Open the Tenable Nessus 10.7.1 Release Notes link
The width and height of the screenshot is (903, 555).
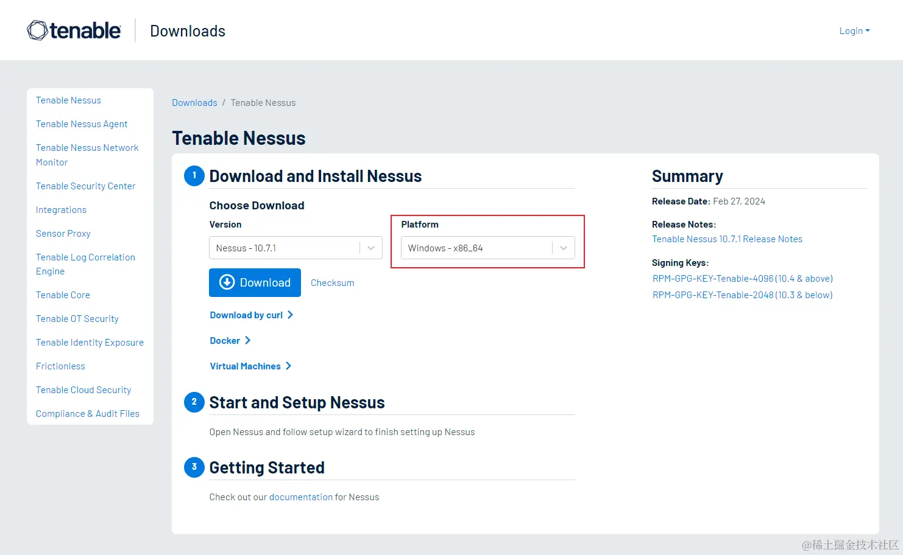(727, 239)
